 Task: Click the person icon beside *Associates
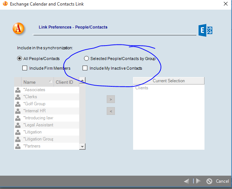pos(18,90)
